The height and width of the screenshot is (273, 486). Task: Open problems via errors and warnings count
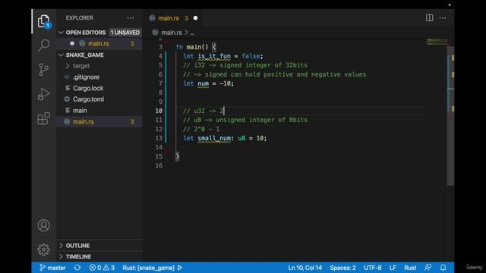click(x=102, y=268)
